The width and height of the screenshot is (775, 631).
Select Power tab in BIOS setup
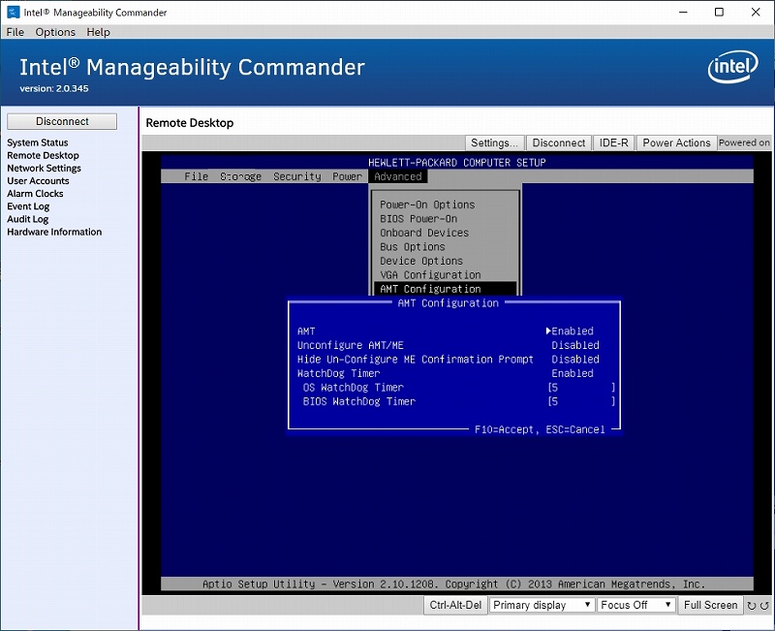pos(347,176)
